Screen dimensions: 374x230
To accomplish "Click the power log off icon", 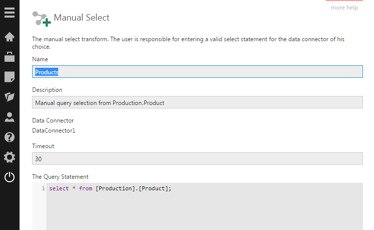I will (10, 177).
